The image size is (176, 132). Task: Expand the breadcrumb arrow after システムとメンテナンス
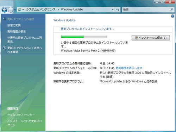point(58,10)
